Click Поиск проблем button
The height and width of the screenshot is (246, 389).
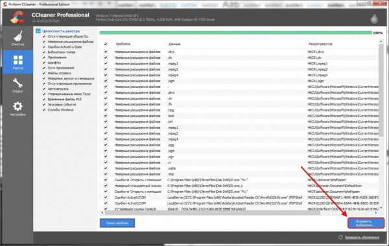tap(117, 223)
